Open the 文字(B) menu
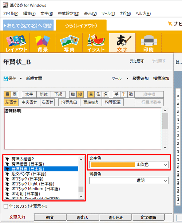Viewport: 182px width, 223px height. point(47,13)
